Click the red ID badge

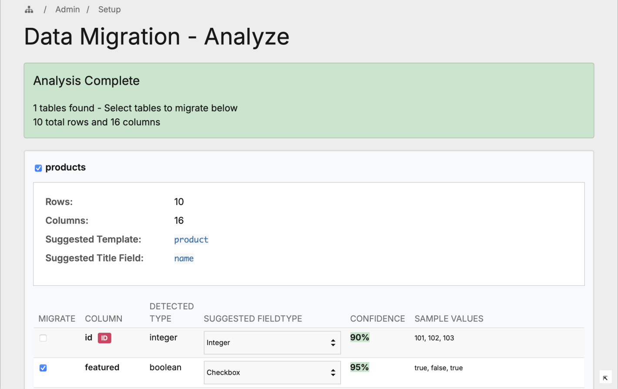pyautogui.click(x=104, y=338)
